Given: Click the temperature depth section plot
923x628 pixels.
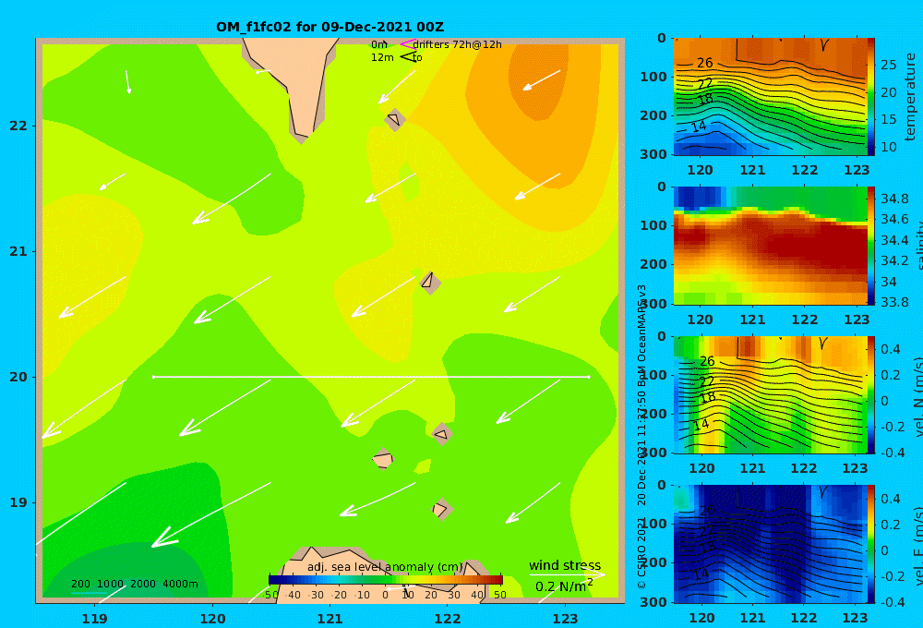Looking at the screenshot, I should tap(771, 97).
